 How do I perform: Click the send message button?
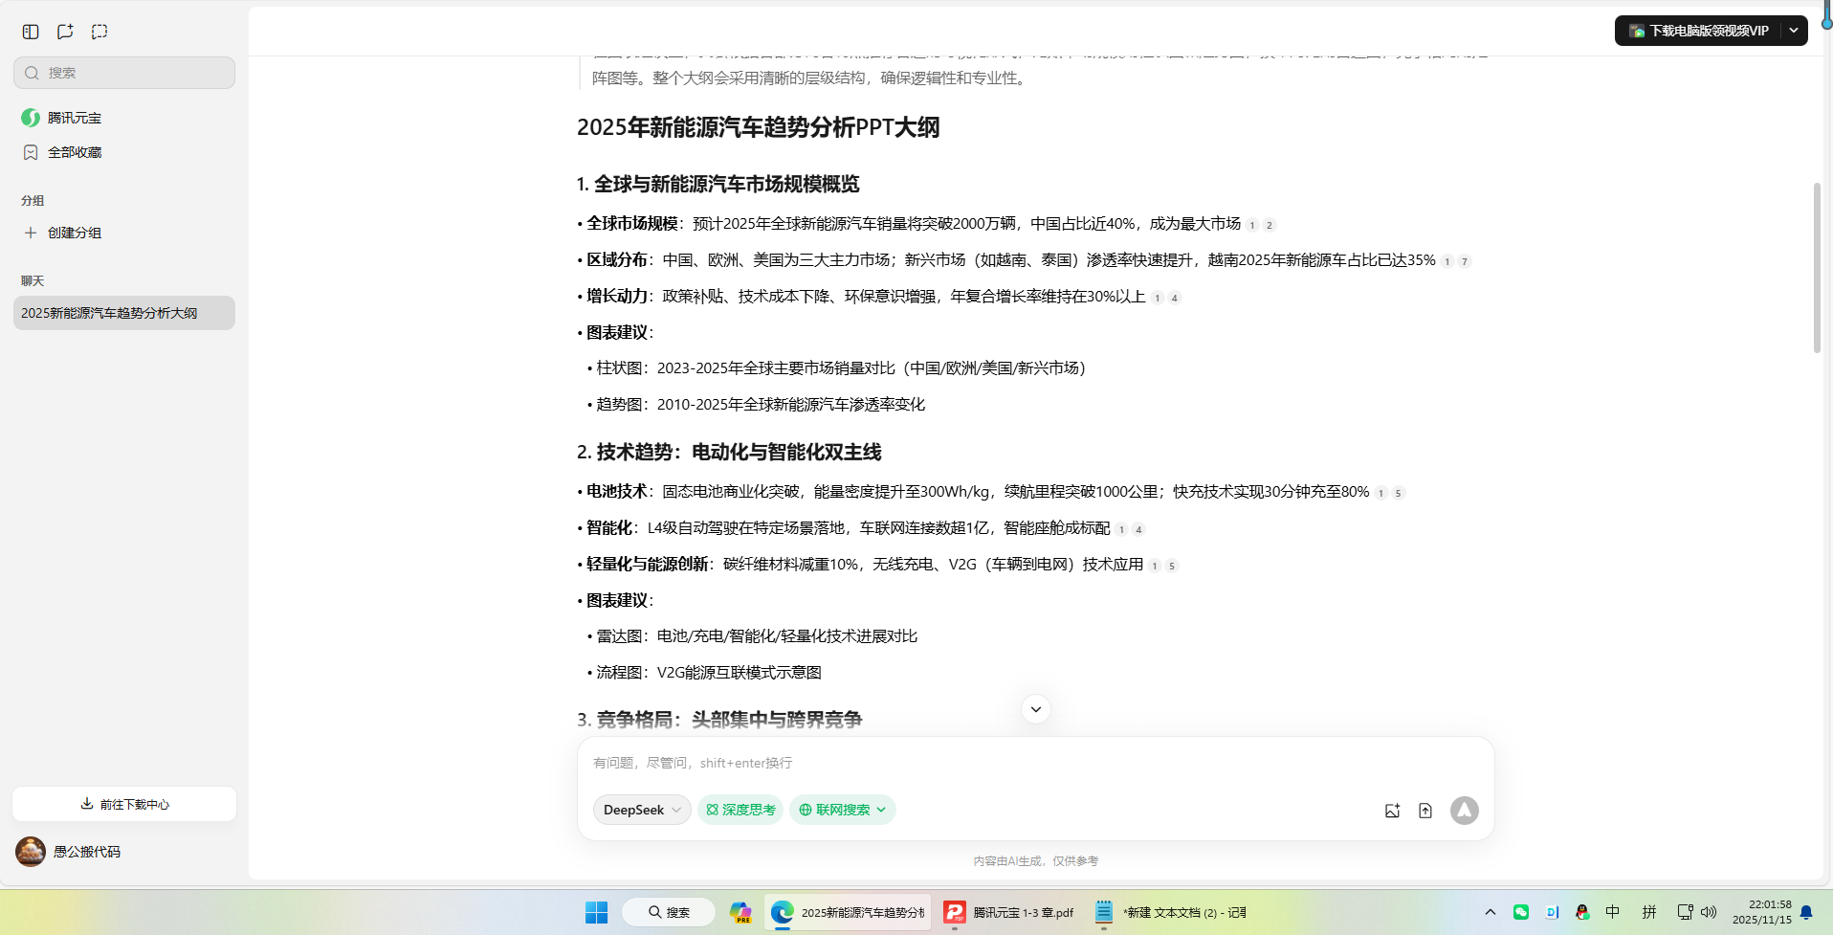1464,810
